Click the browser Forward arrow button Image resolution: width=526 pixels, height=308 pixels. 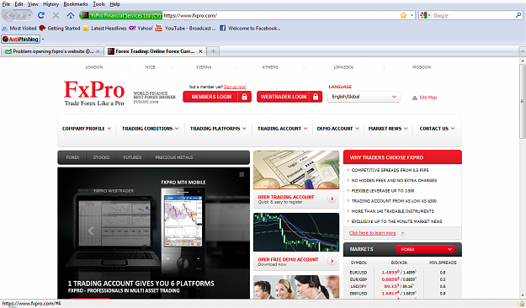point(21,15)
